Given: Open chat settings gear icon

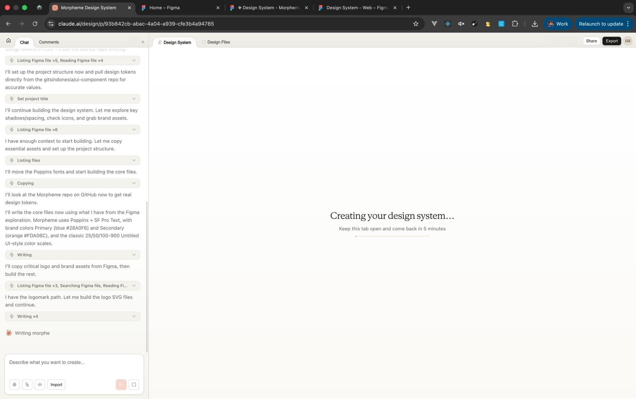Looking at the screenshot, I should click(15, 384).
